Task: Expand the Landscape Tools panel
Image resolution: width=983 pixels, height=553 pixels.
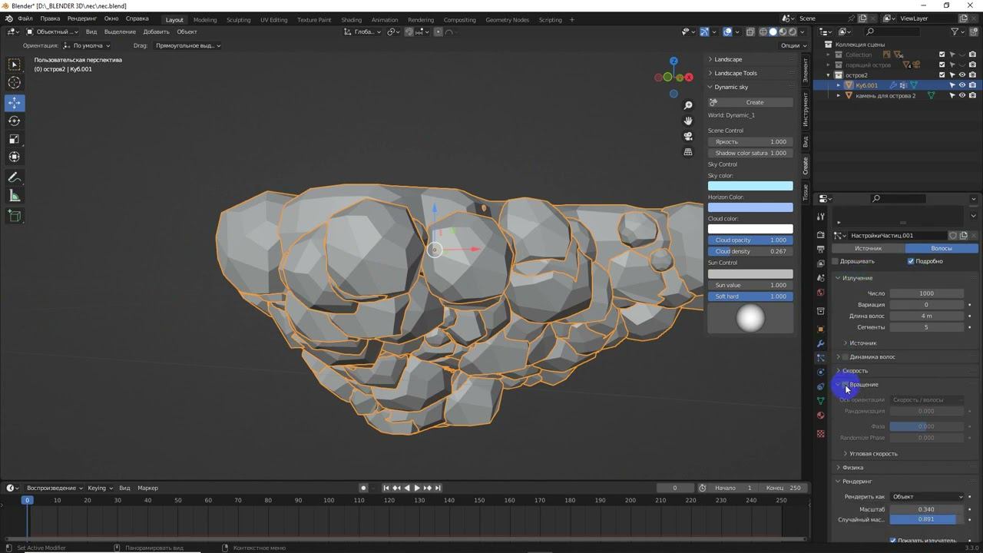Action: [x=735, y=73]
